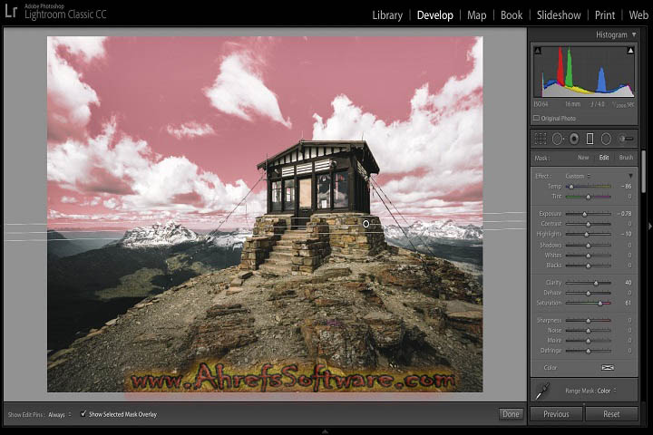
Task: Select the Radial Filter tool icon
Action: 606,139
